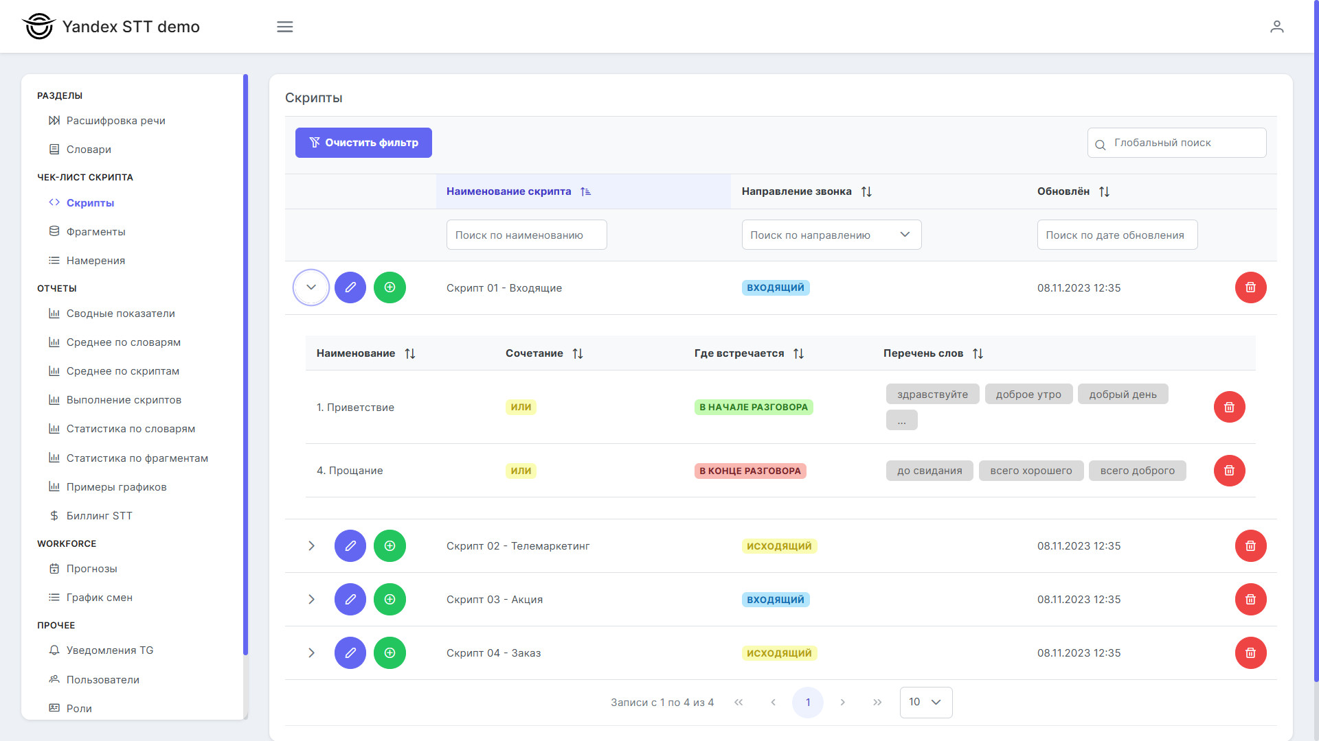Click the В НАЧАЛЕ РАЗГОВОРА tag

tap(754, 407)
